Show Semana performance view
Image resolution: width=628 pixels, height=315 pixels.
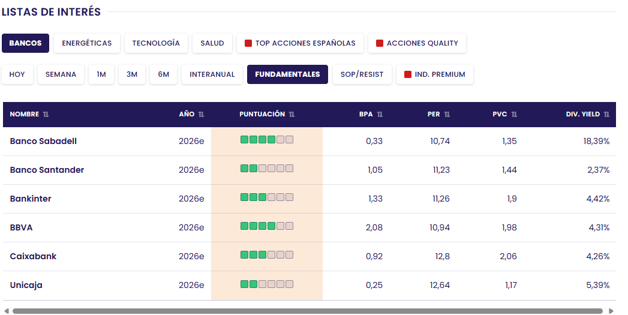point(61,74)
